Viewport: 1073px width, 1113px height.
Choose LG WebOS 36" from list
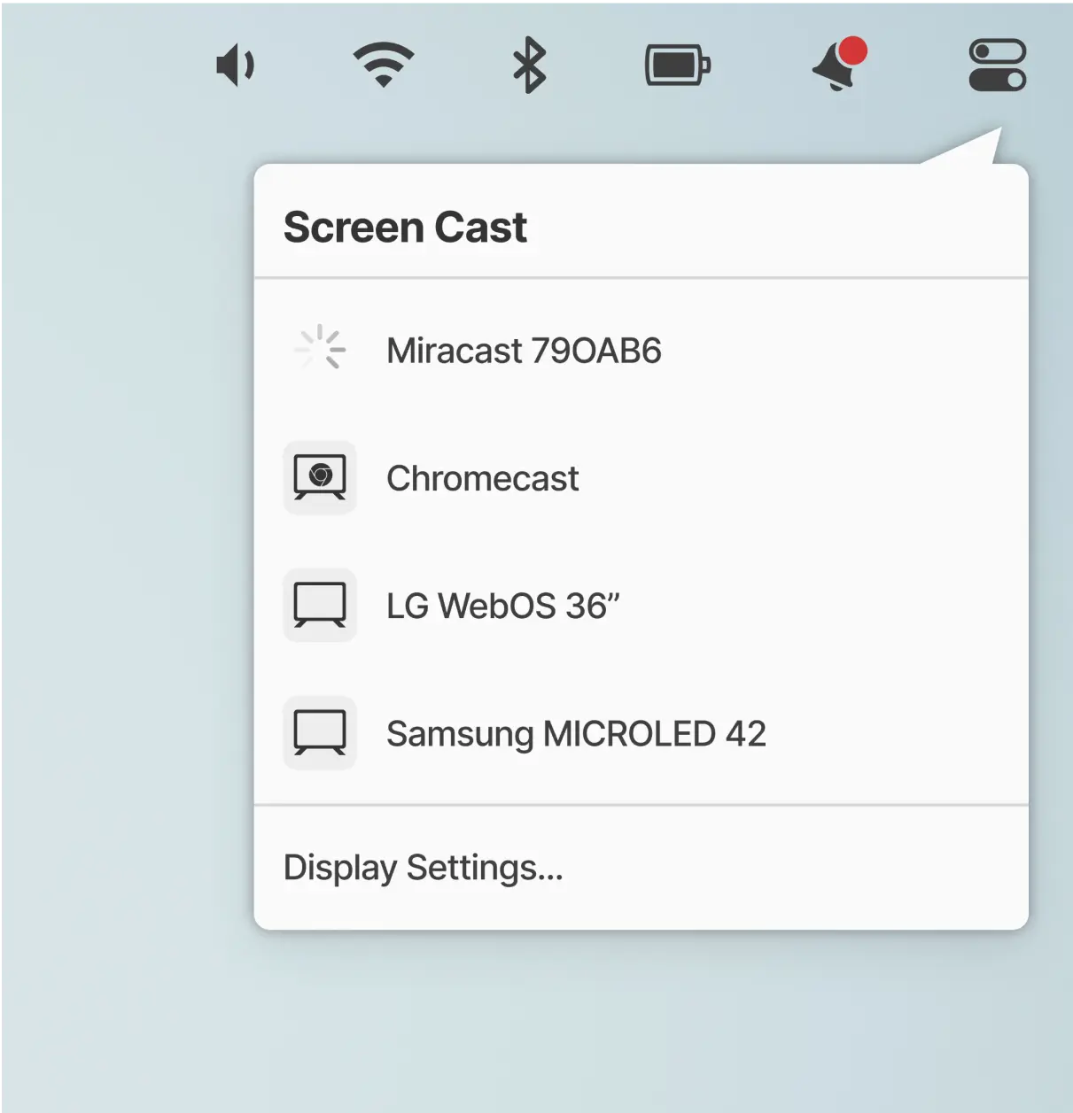pyautogui.click(x=502, y=607)
